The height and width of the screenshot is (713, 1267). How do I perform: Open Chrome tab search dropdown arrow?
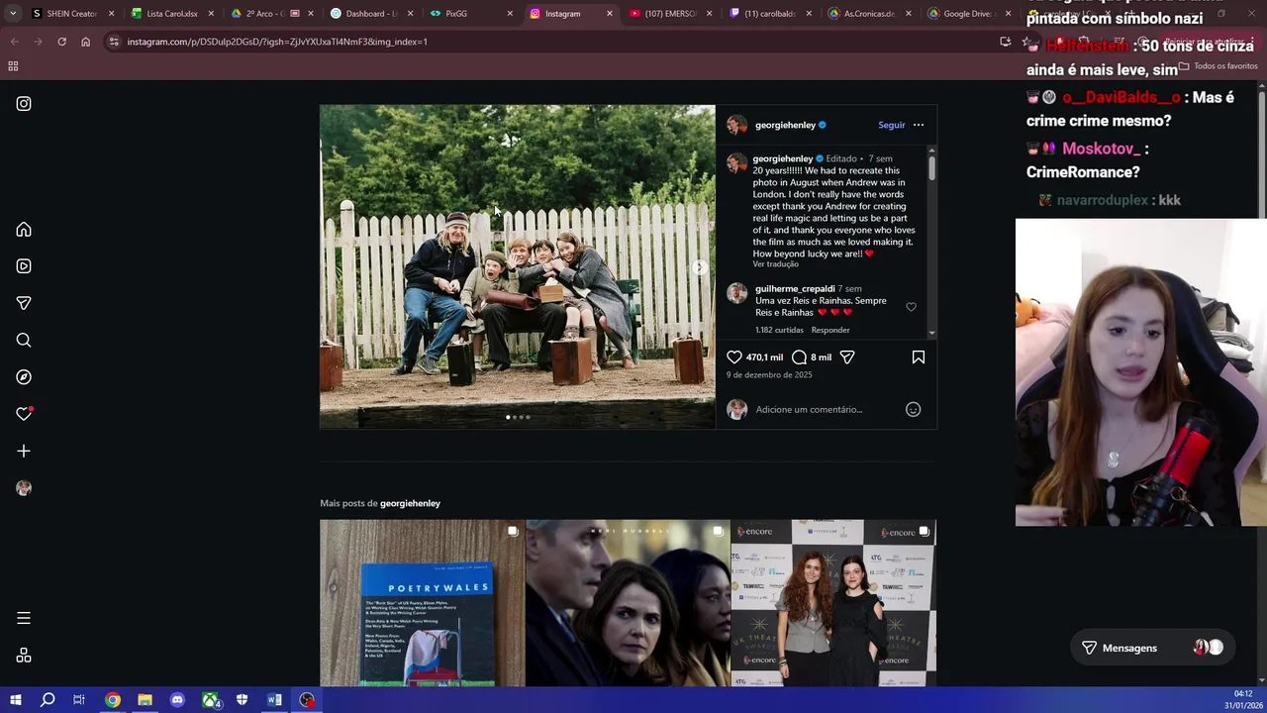[12, 14]
